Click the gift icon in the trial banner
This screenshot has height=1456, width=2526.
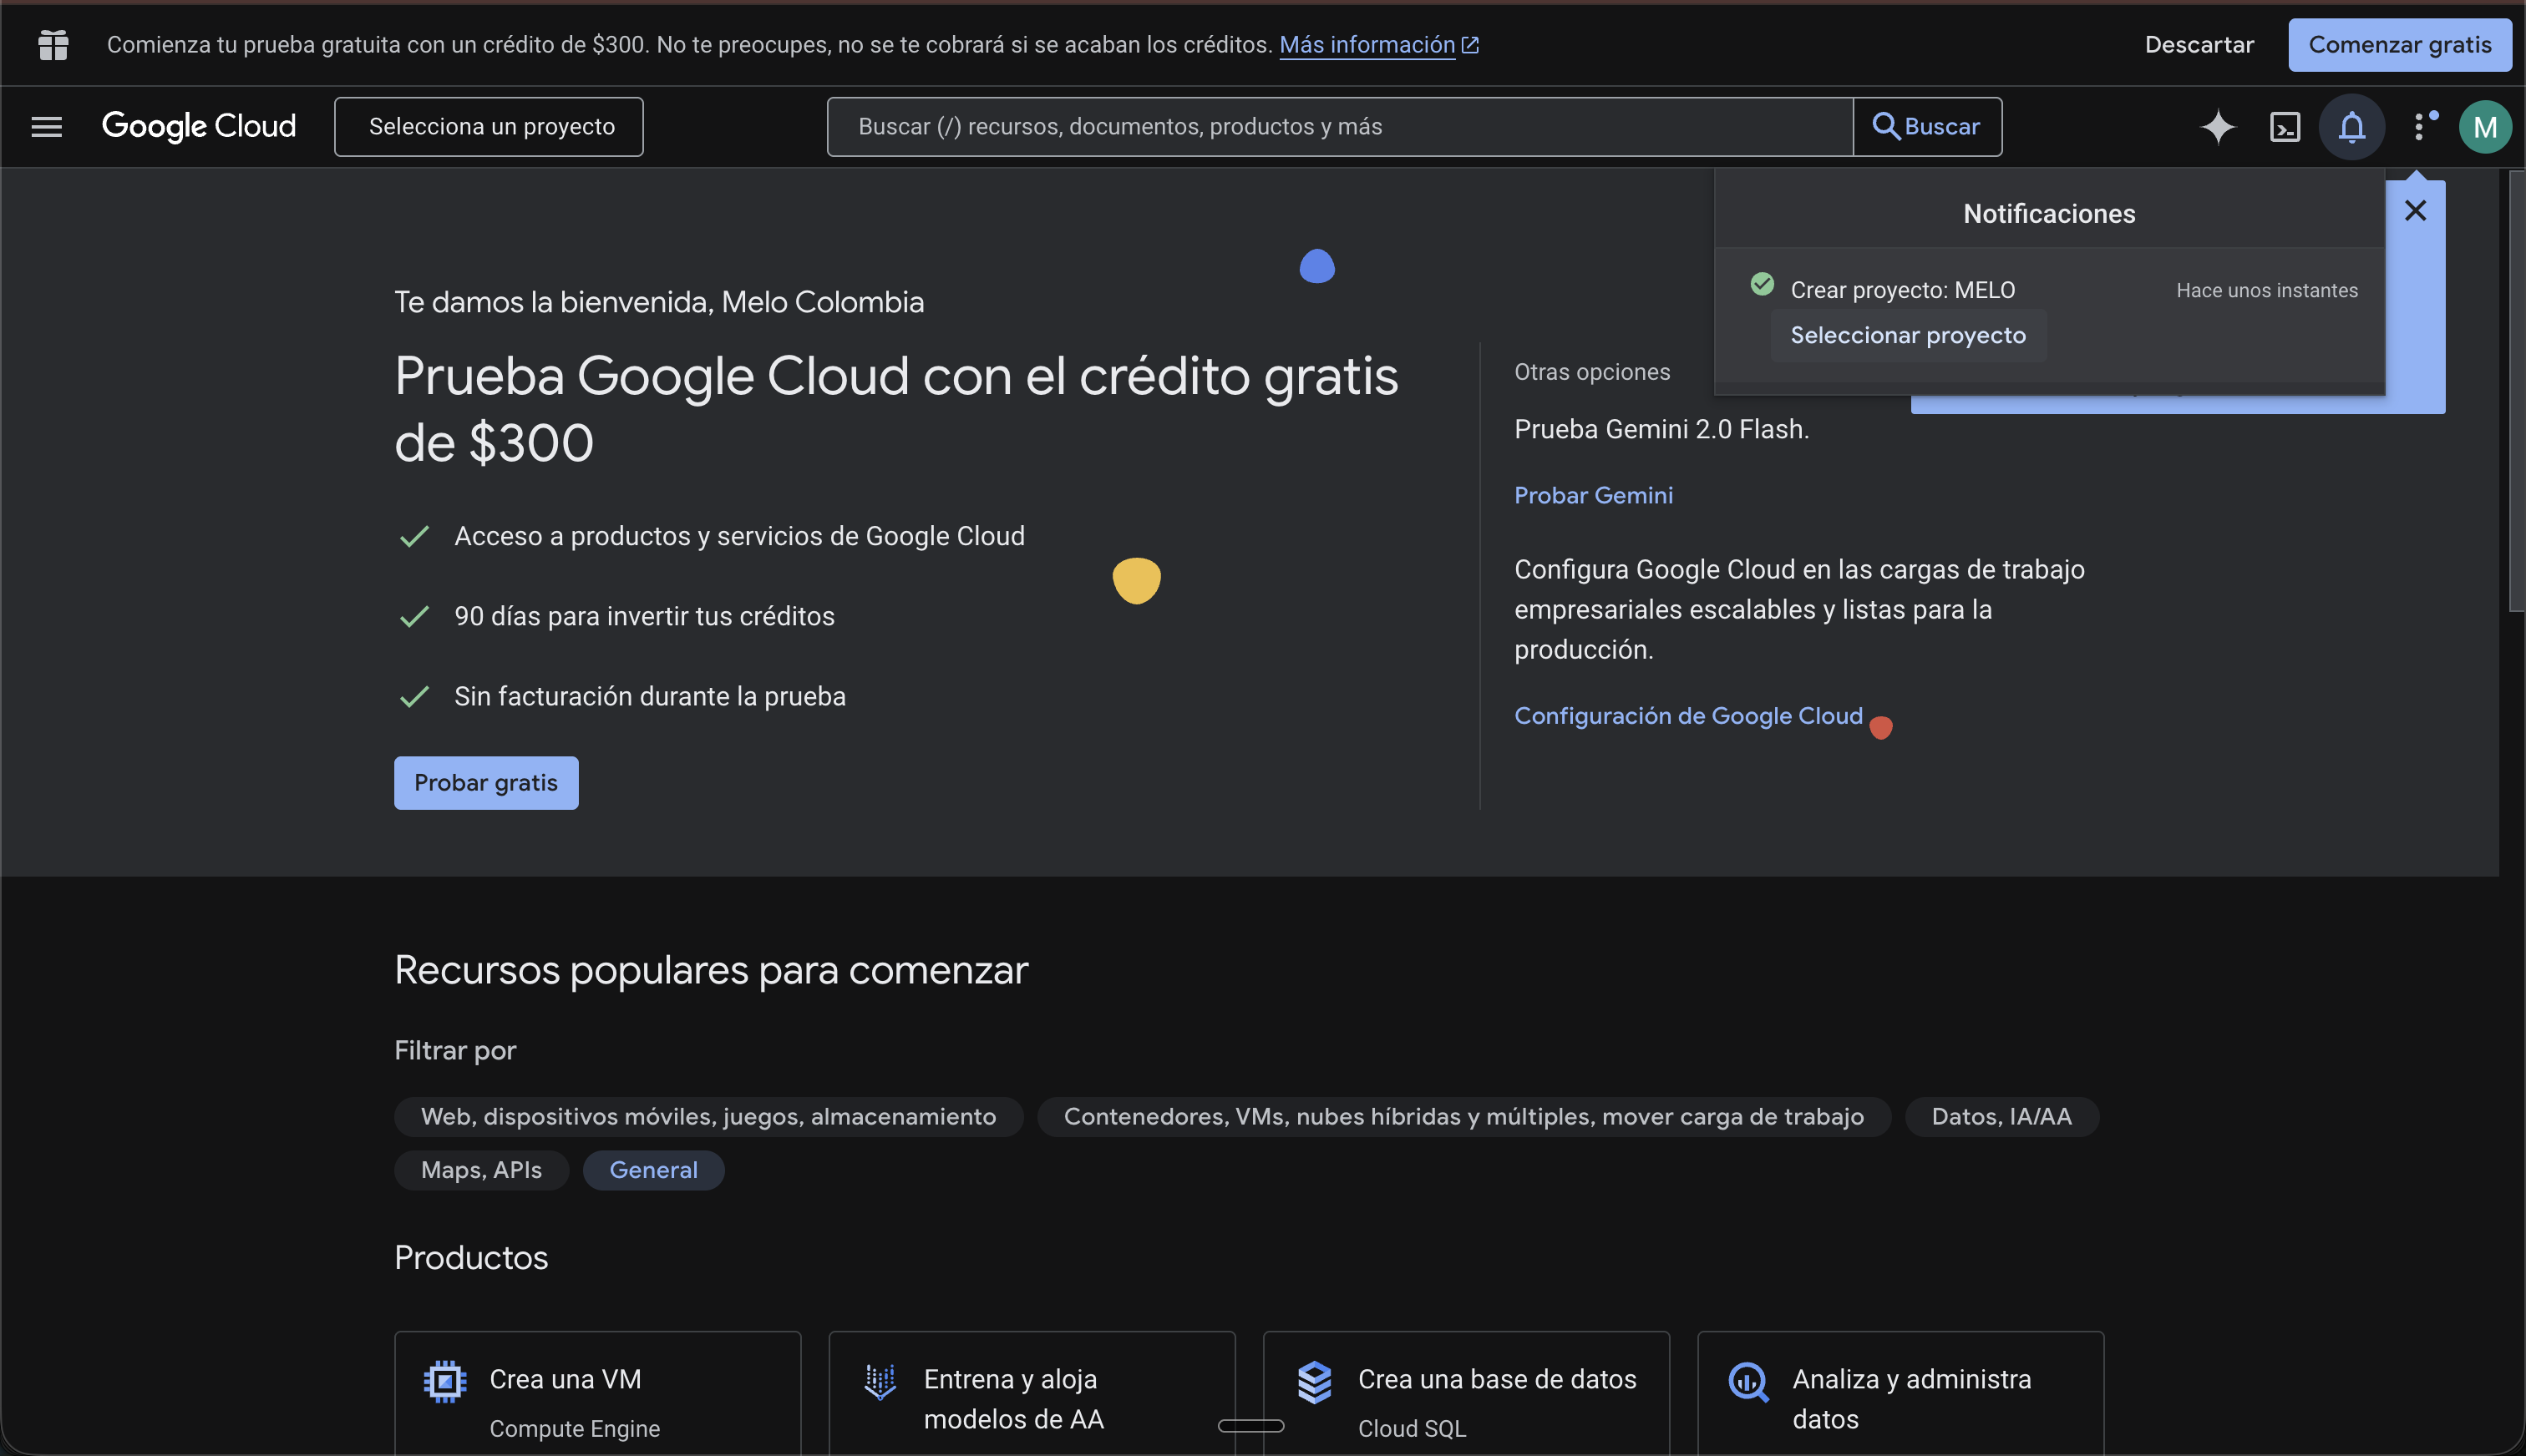tap(52, 44)
